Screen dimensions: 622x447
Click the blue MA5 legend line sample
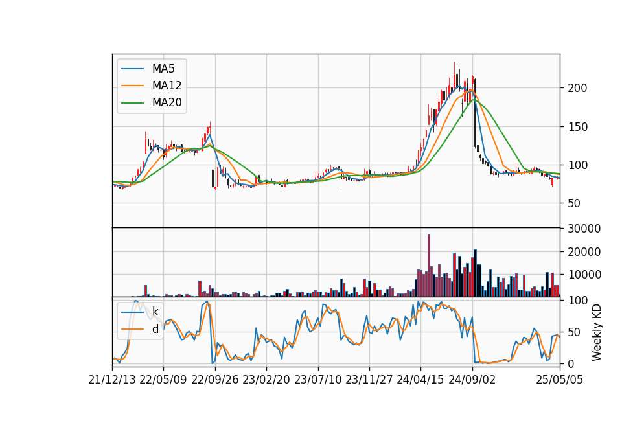click(x=132, y=69)
